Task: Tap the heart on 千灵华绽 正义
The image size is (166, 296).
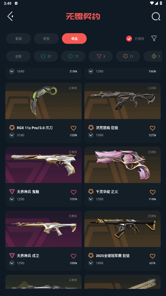Action: tap(152, 192)
